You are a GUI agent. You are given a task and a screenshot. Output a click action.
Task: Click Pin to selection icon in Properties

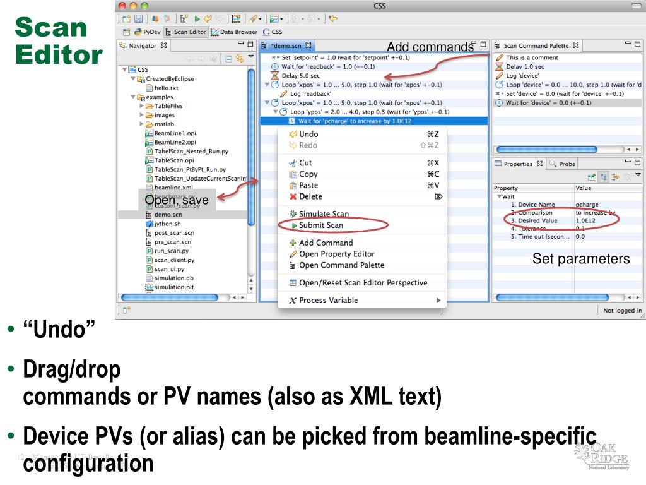[x=592, y=177]
